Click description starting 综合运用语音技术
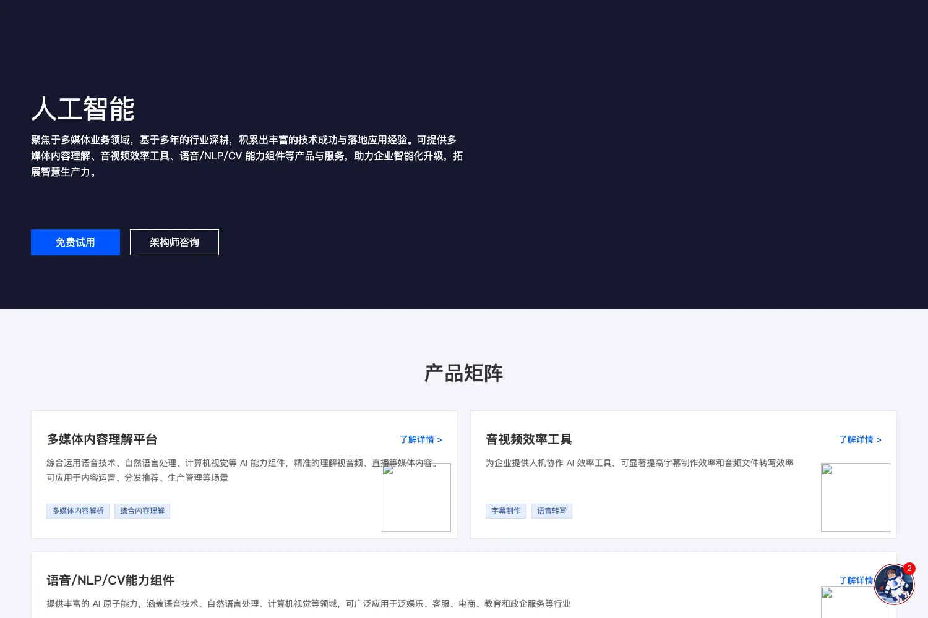 tap(243, 470)
